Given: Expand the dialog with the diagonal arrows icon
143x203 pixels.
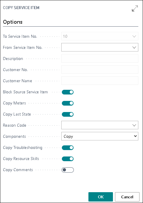Looking at the screenshot, I should tap(135, 8).
